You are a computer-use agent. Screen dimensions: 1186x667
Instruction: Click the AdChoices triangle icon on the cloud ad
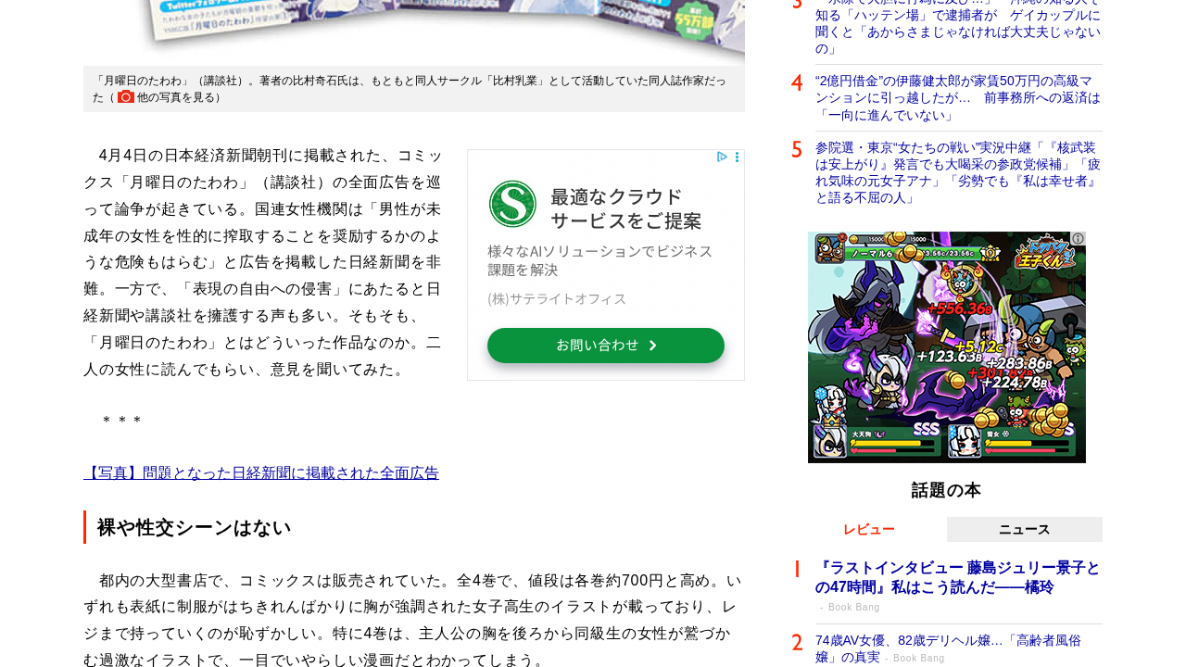(x=723, y=157)
